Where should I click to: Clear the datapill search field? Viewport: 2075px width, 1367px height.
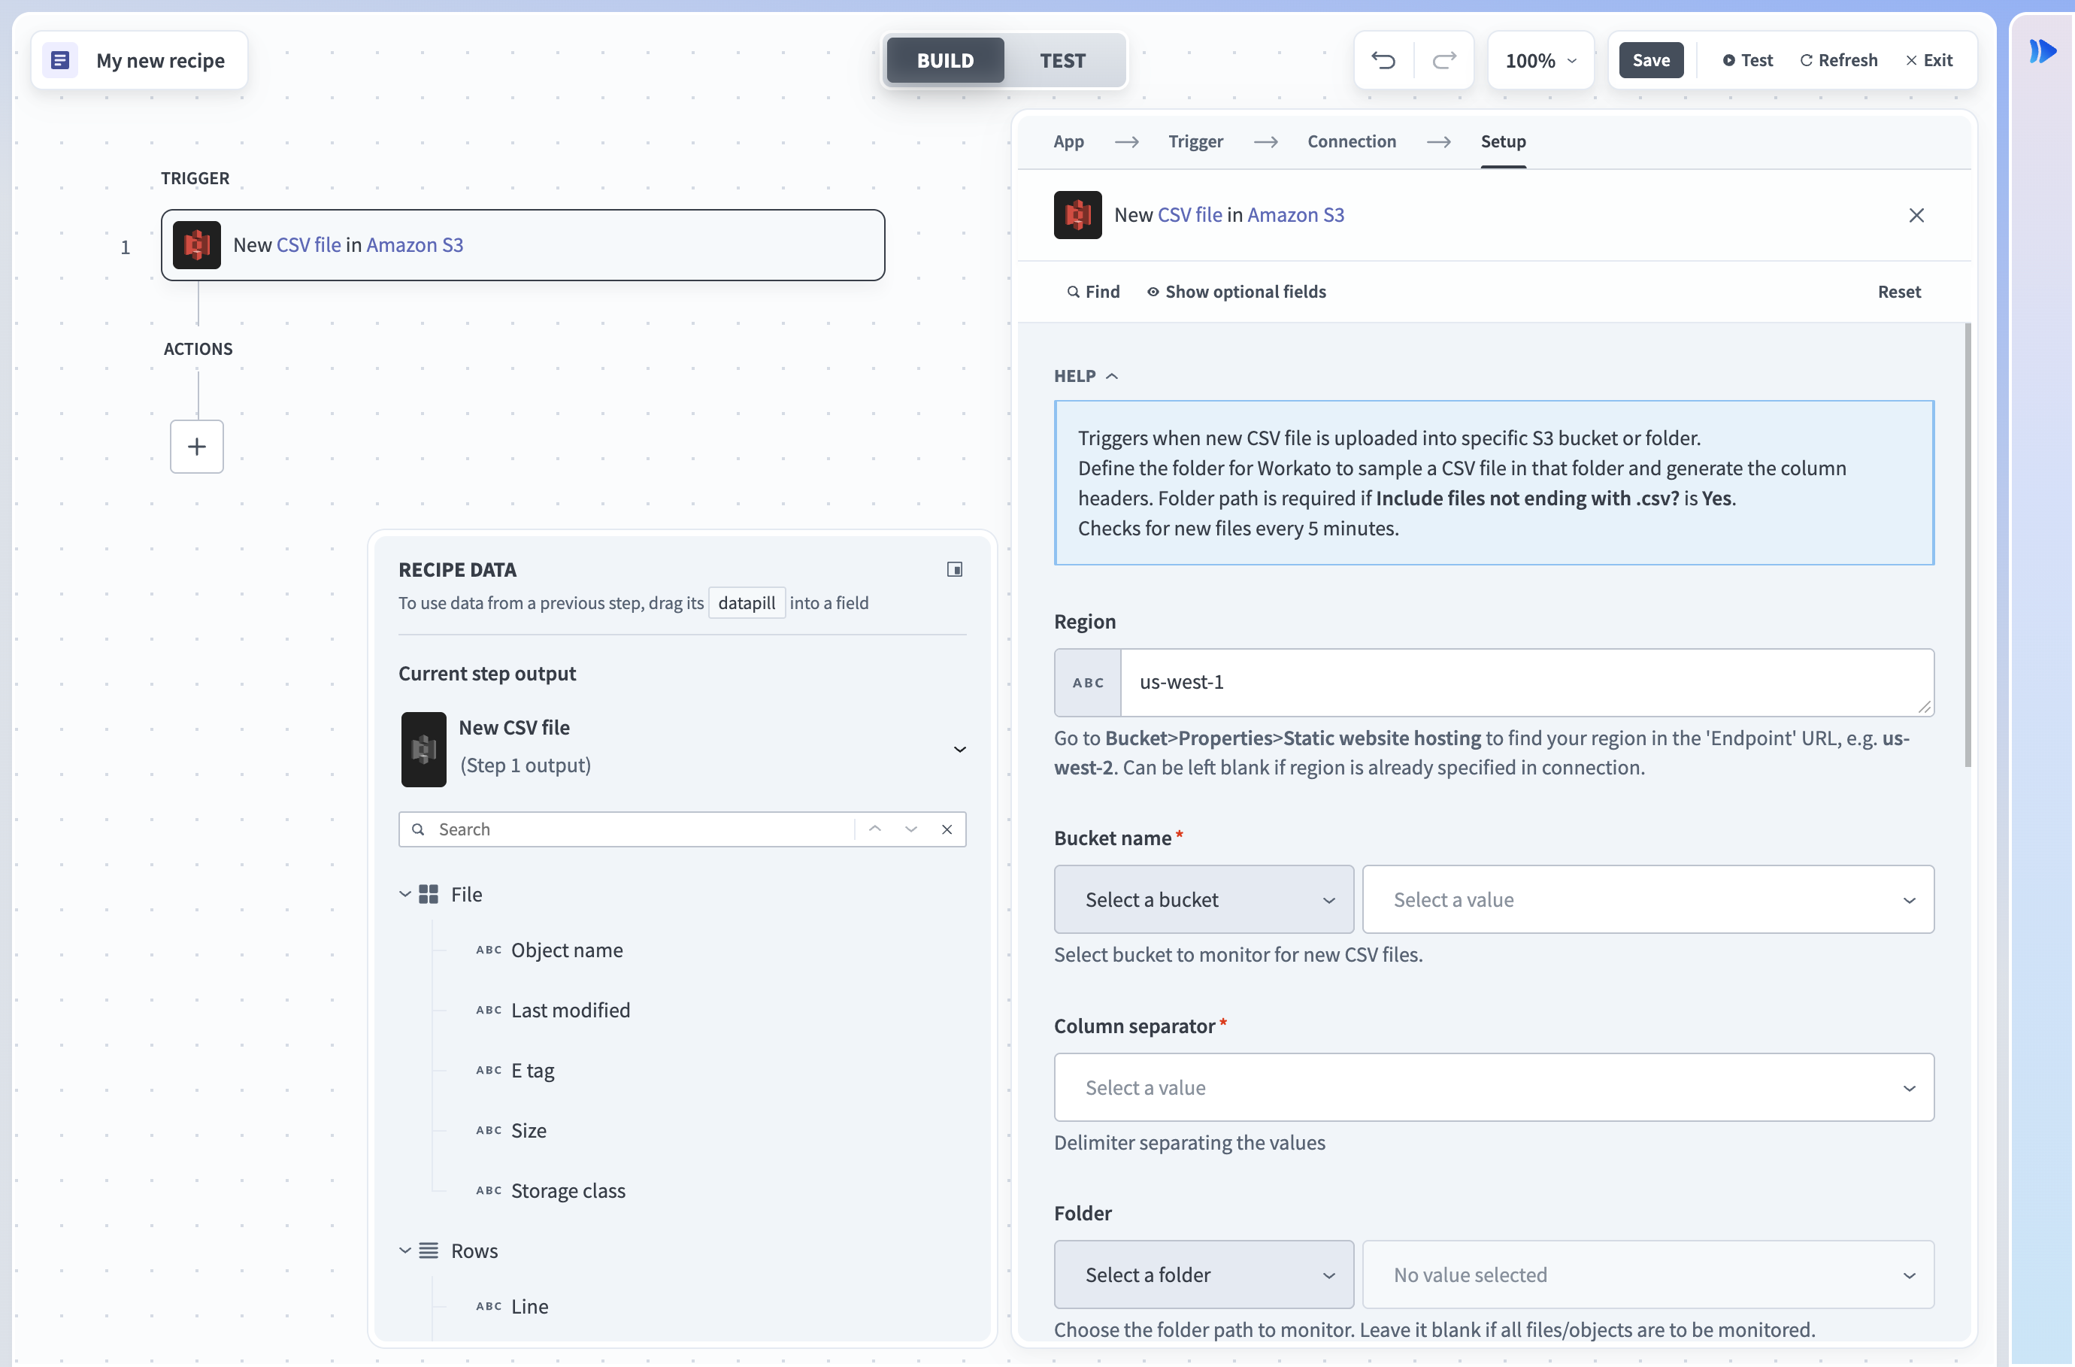pos(947,829)
